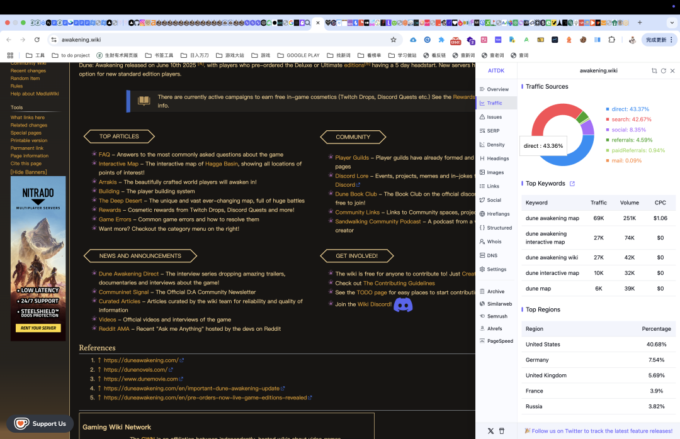This screenshot has width=680, height=439.
Task: Click the Structured data braces icon
Action: (482, 228)
